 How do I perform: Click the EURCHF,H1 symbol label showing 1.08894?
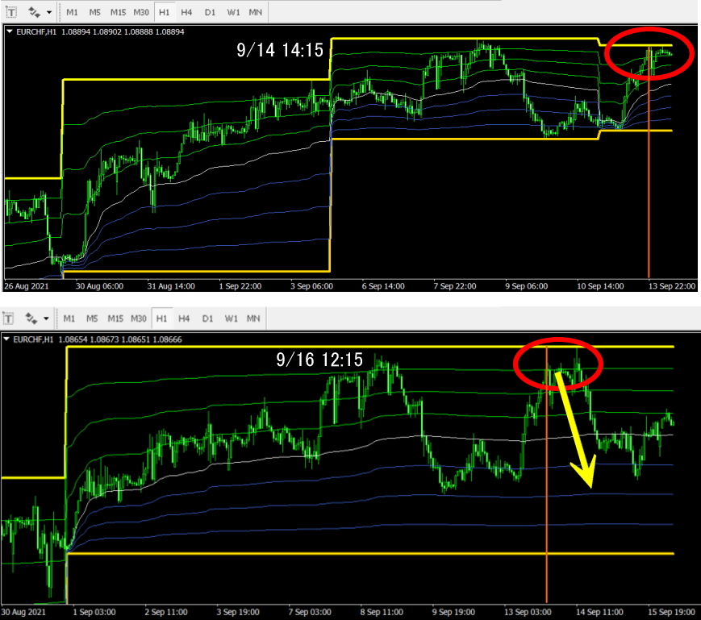(100, 31)
